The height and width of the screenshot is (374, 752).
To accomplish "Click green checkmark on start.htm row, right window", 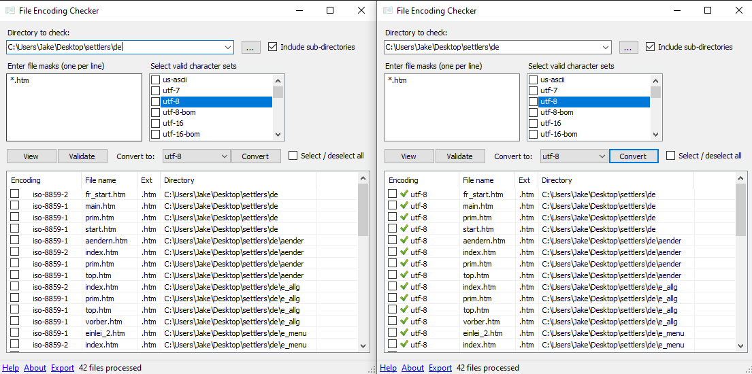I will [x=404, y=228].
